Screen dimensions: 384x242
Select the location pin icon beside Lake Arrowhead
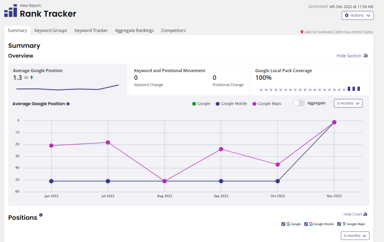[302, 32]
